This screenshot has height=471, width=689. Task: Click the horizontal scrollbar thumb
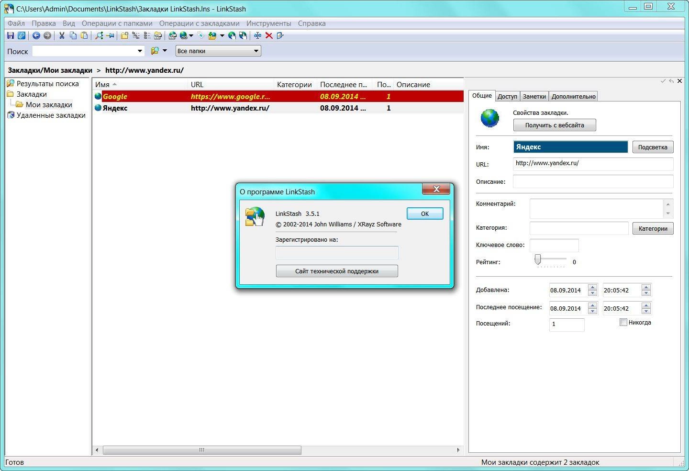click(x=202, y=450)
